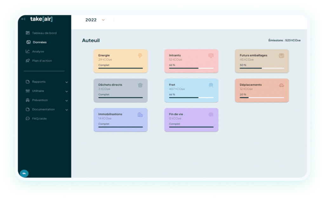Click the truck icon on Fret card

click(211, 85)
